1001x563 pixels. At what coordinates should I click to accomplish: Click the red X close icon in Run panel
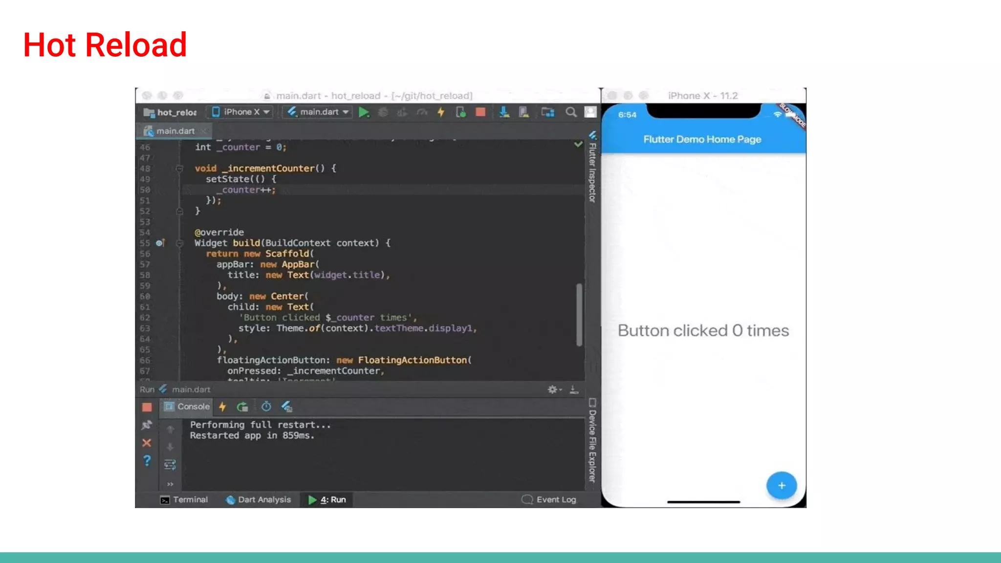point(147,443)
